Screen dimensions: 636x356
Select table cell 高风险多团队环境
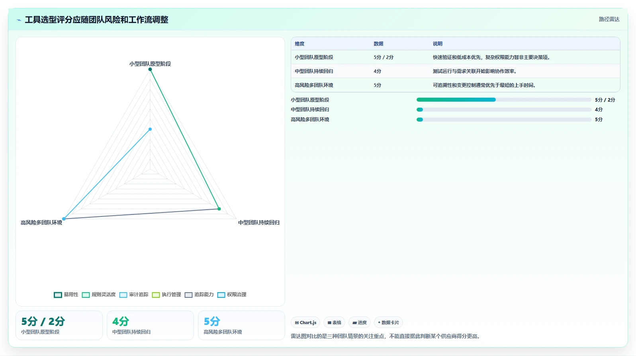[314, 85]
